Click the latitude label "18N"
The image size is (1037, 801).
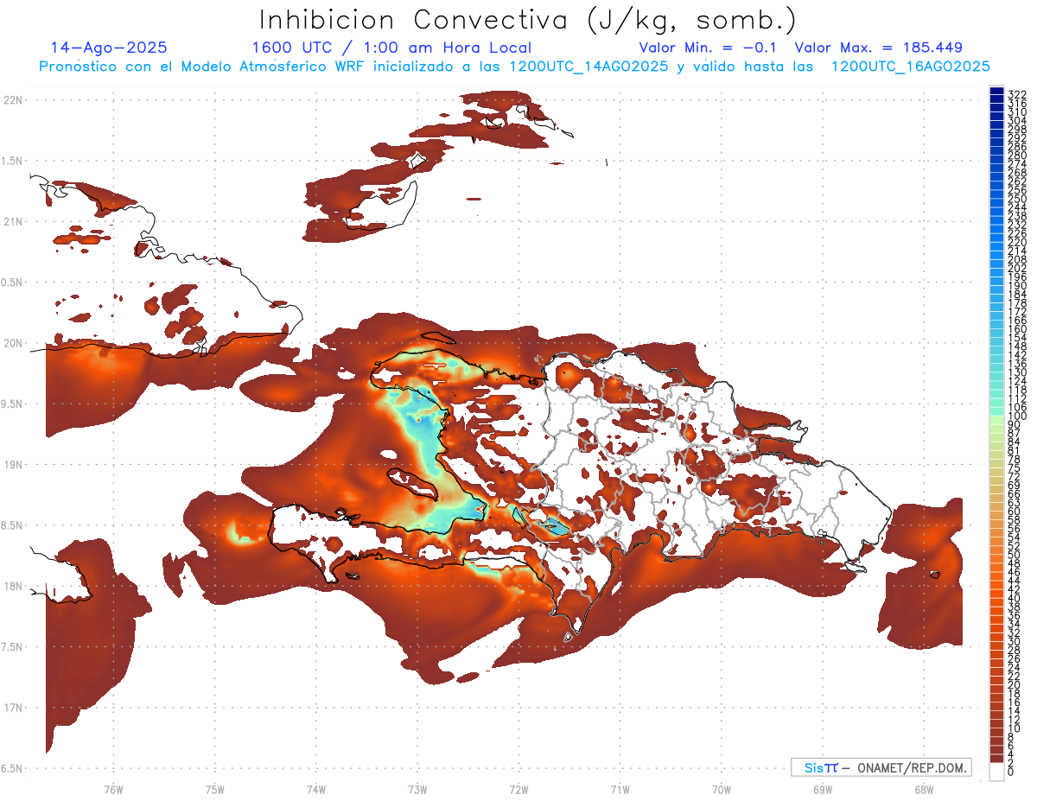click(x=12, y=586)
